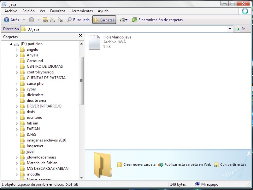Select the escritorio folder icon
This screenshot has height=190, width=253.
point(22,118)
